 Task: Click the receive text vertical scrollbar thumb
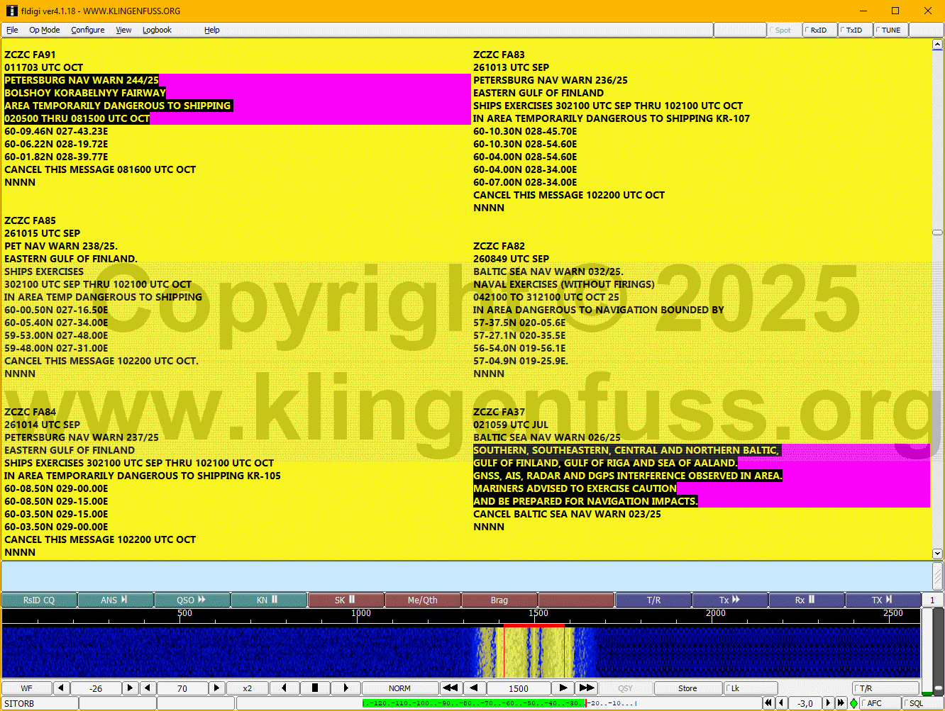coord(937,233)
